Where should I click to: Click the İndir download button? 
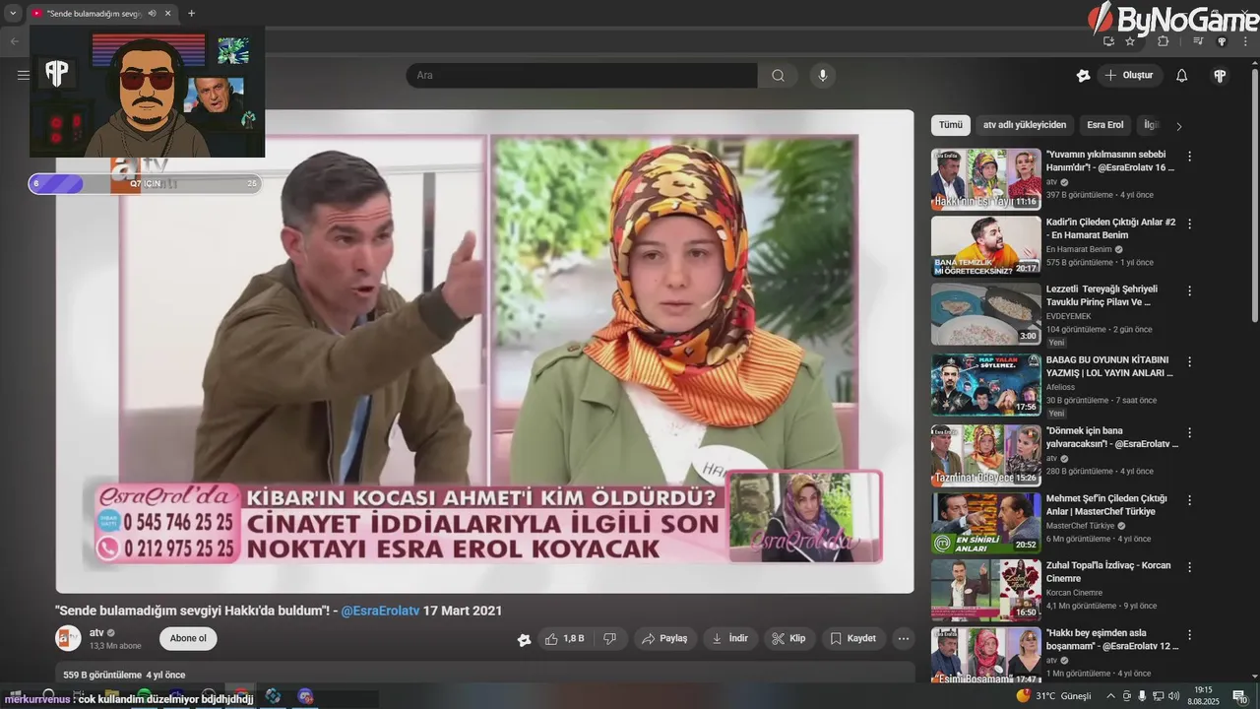pyautogui.click(x=729, y=638)
